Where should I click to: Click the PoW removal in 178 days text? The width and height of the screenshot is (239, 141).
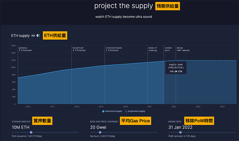[182, 136]
